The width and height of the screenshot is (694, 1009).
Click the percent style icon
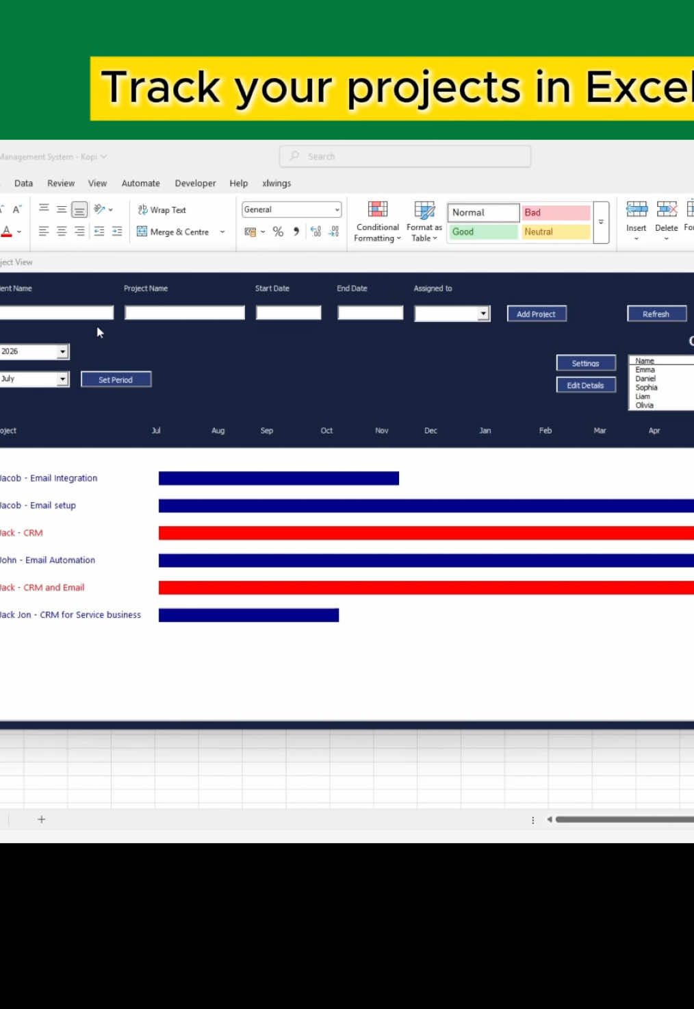[278, 232]
